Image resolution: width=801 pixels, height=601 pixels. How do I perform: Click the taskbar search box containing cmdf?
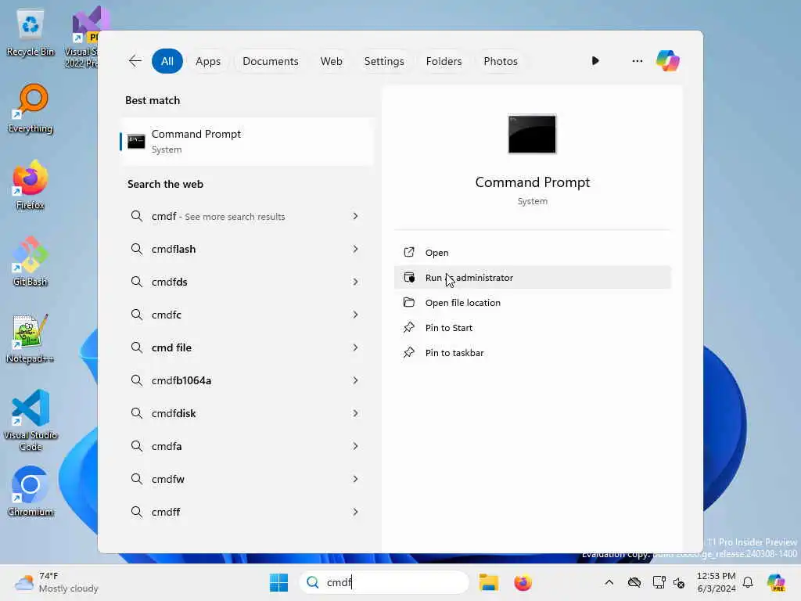point(384,582)
